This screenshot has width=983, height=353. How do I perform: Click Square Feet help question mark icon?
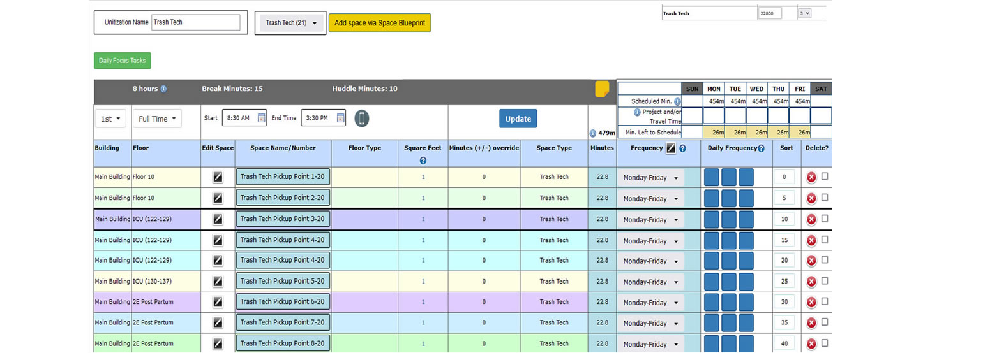click(423, 161)
